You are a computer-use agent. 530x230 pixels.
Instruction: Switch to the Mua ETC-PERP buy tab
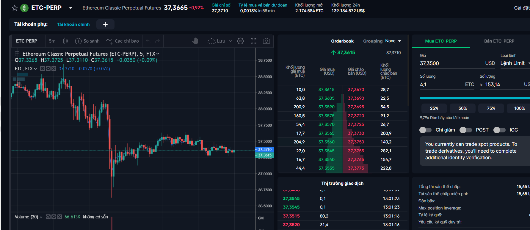click(441, 41)
